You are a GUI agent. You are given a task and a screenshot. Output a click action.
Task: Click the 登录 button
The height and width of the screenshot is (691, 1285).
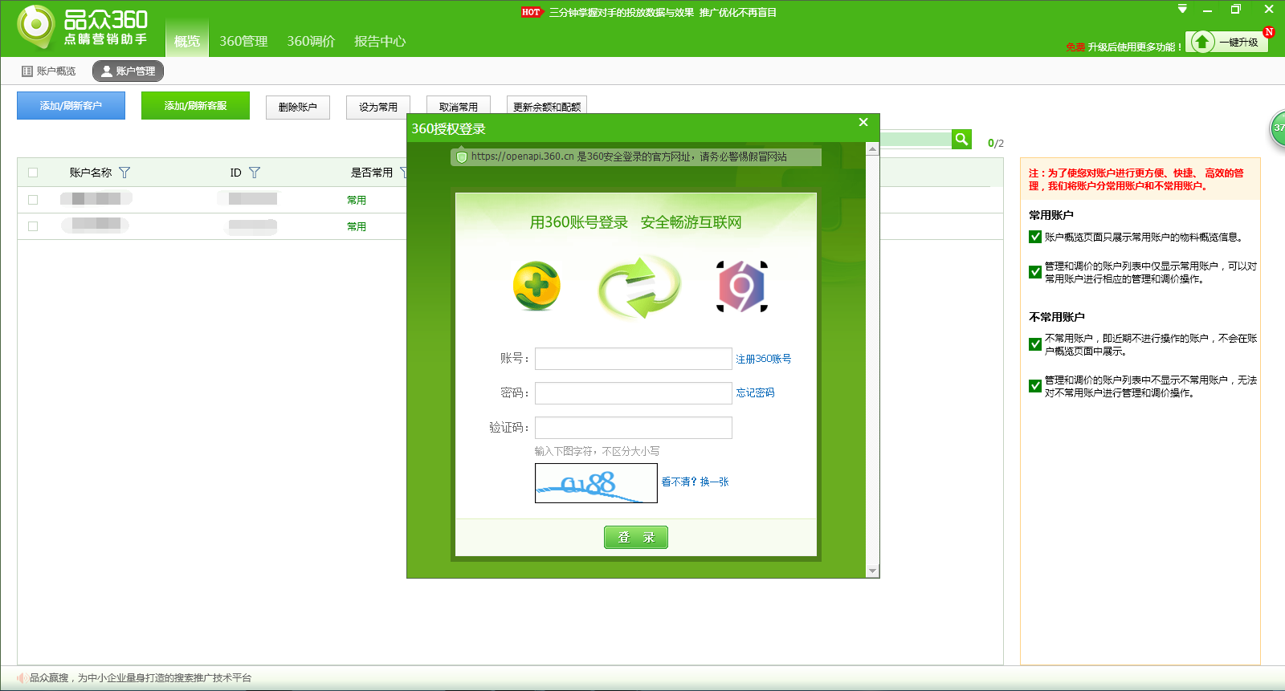(636, 538)
